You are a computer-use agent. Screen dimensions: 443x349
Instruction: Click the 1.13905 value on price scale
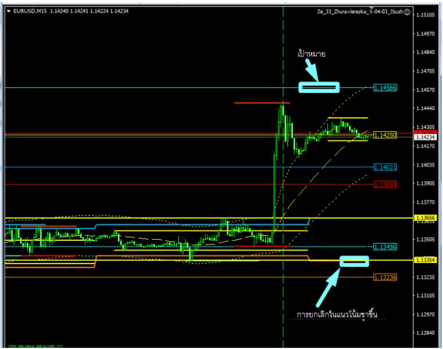426,183
